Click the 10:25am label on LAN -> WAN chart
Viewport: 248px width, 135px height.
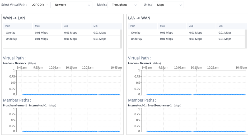pyautogui.click(x=213, y=67)
